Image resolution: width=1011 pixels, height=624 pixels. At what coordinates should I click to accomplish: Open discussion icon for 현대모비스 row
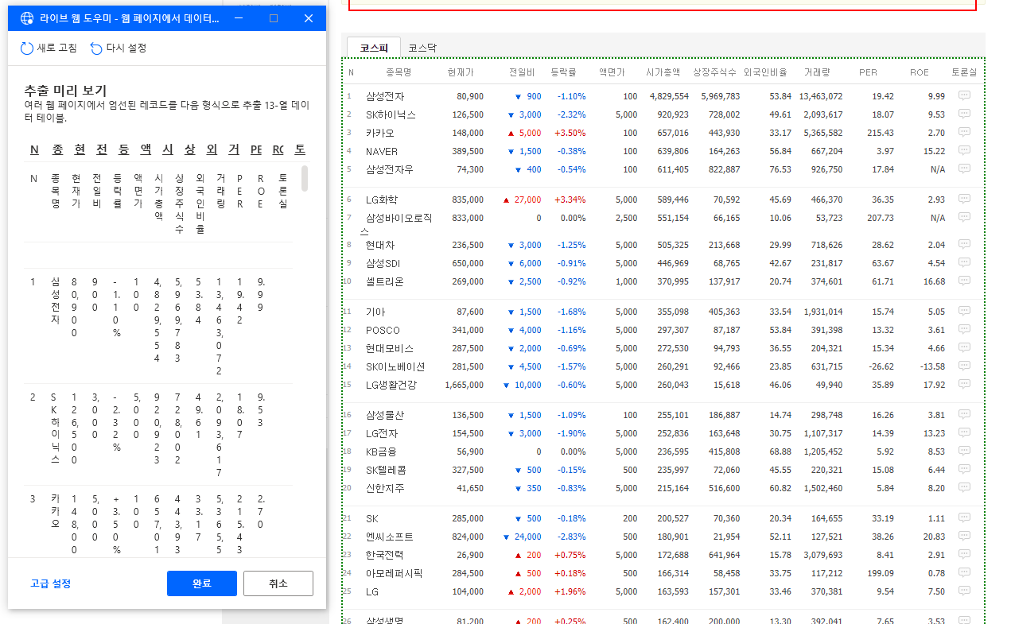tap(964, 347)
